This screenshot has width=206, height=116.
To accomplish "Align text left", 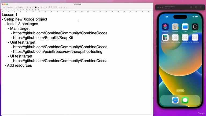I will (49, 7).
